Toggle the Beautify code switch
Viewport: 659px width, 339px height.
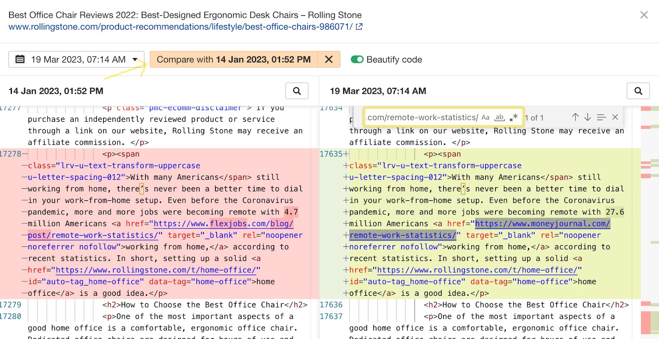click(x=357, y=59)
